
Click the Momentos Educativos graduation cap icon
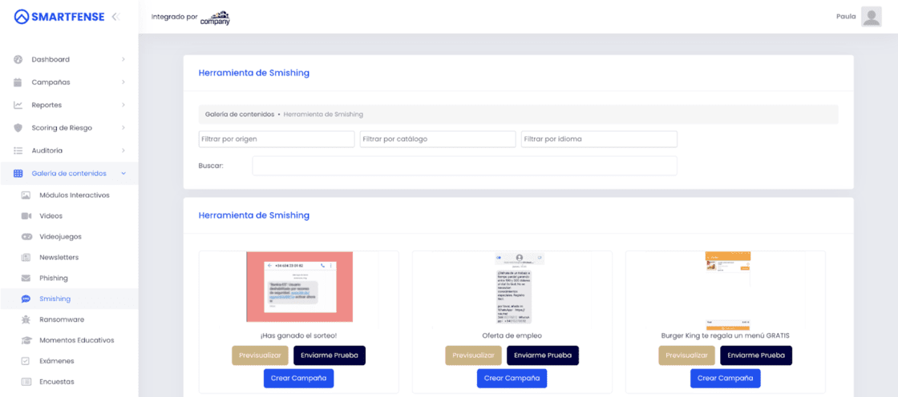(26, 340)
